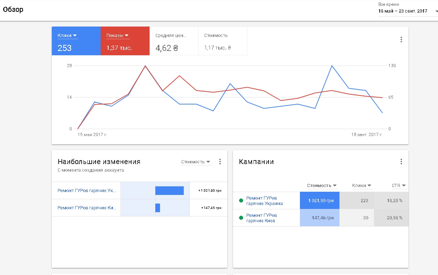
Task: Click the 223 clicks cell
Action: [x=357, y=201]
